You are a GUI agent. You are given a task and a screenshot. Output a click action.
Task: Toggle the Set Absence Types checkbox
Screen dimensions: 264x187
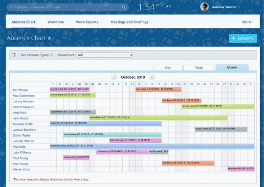pos(51,55)
